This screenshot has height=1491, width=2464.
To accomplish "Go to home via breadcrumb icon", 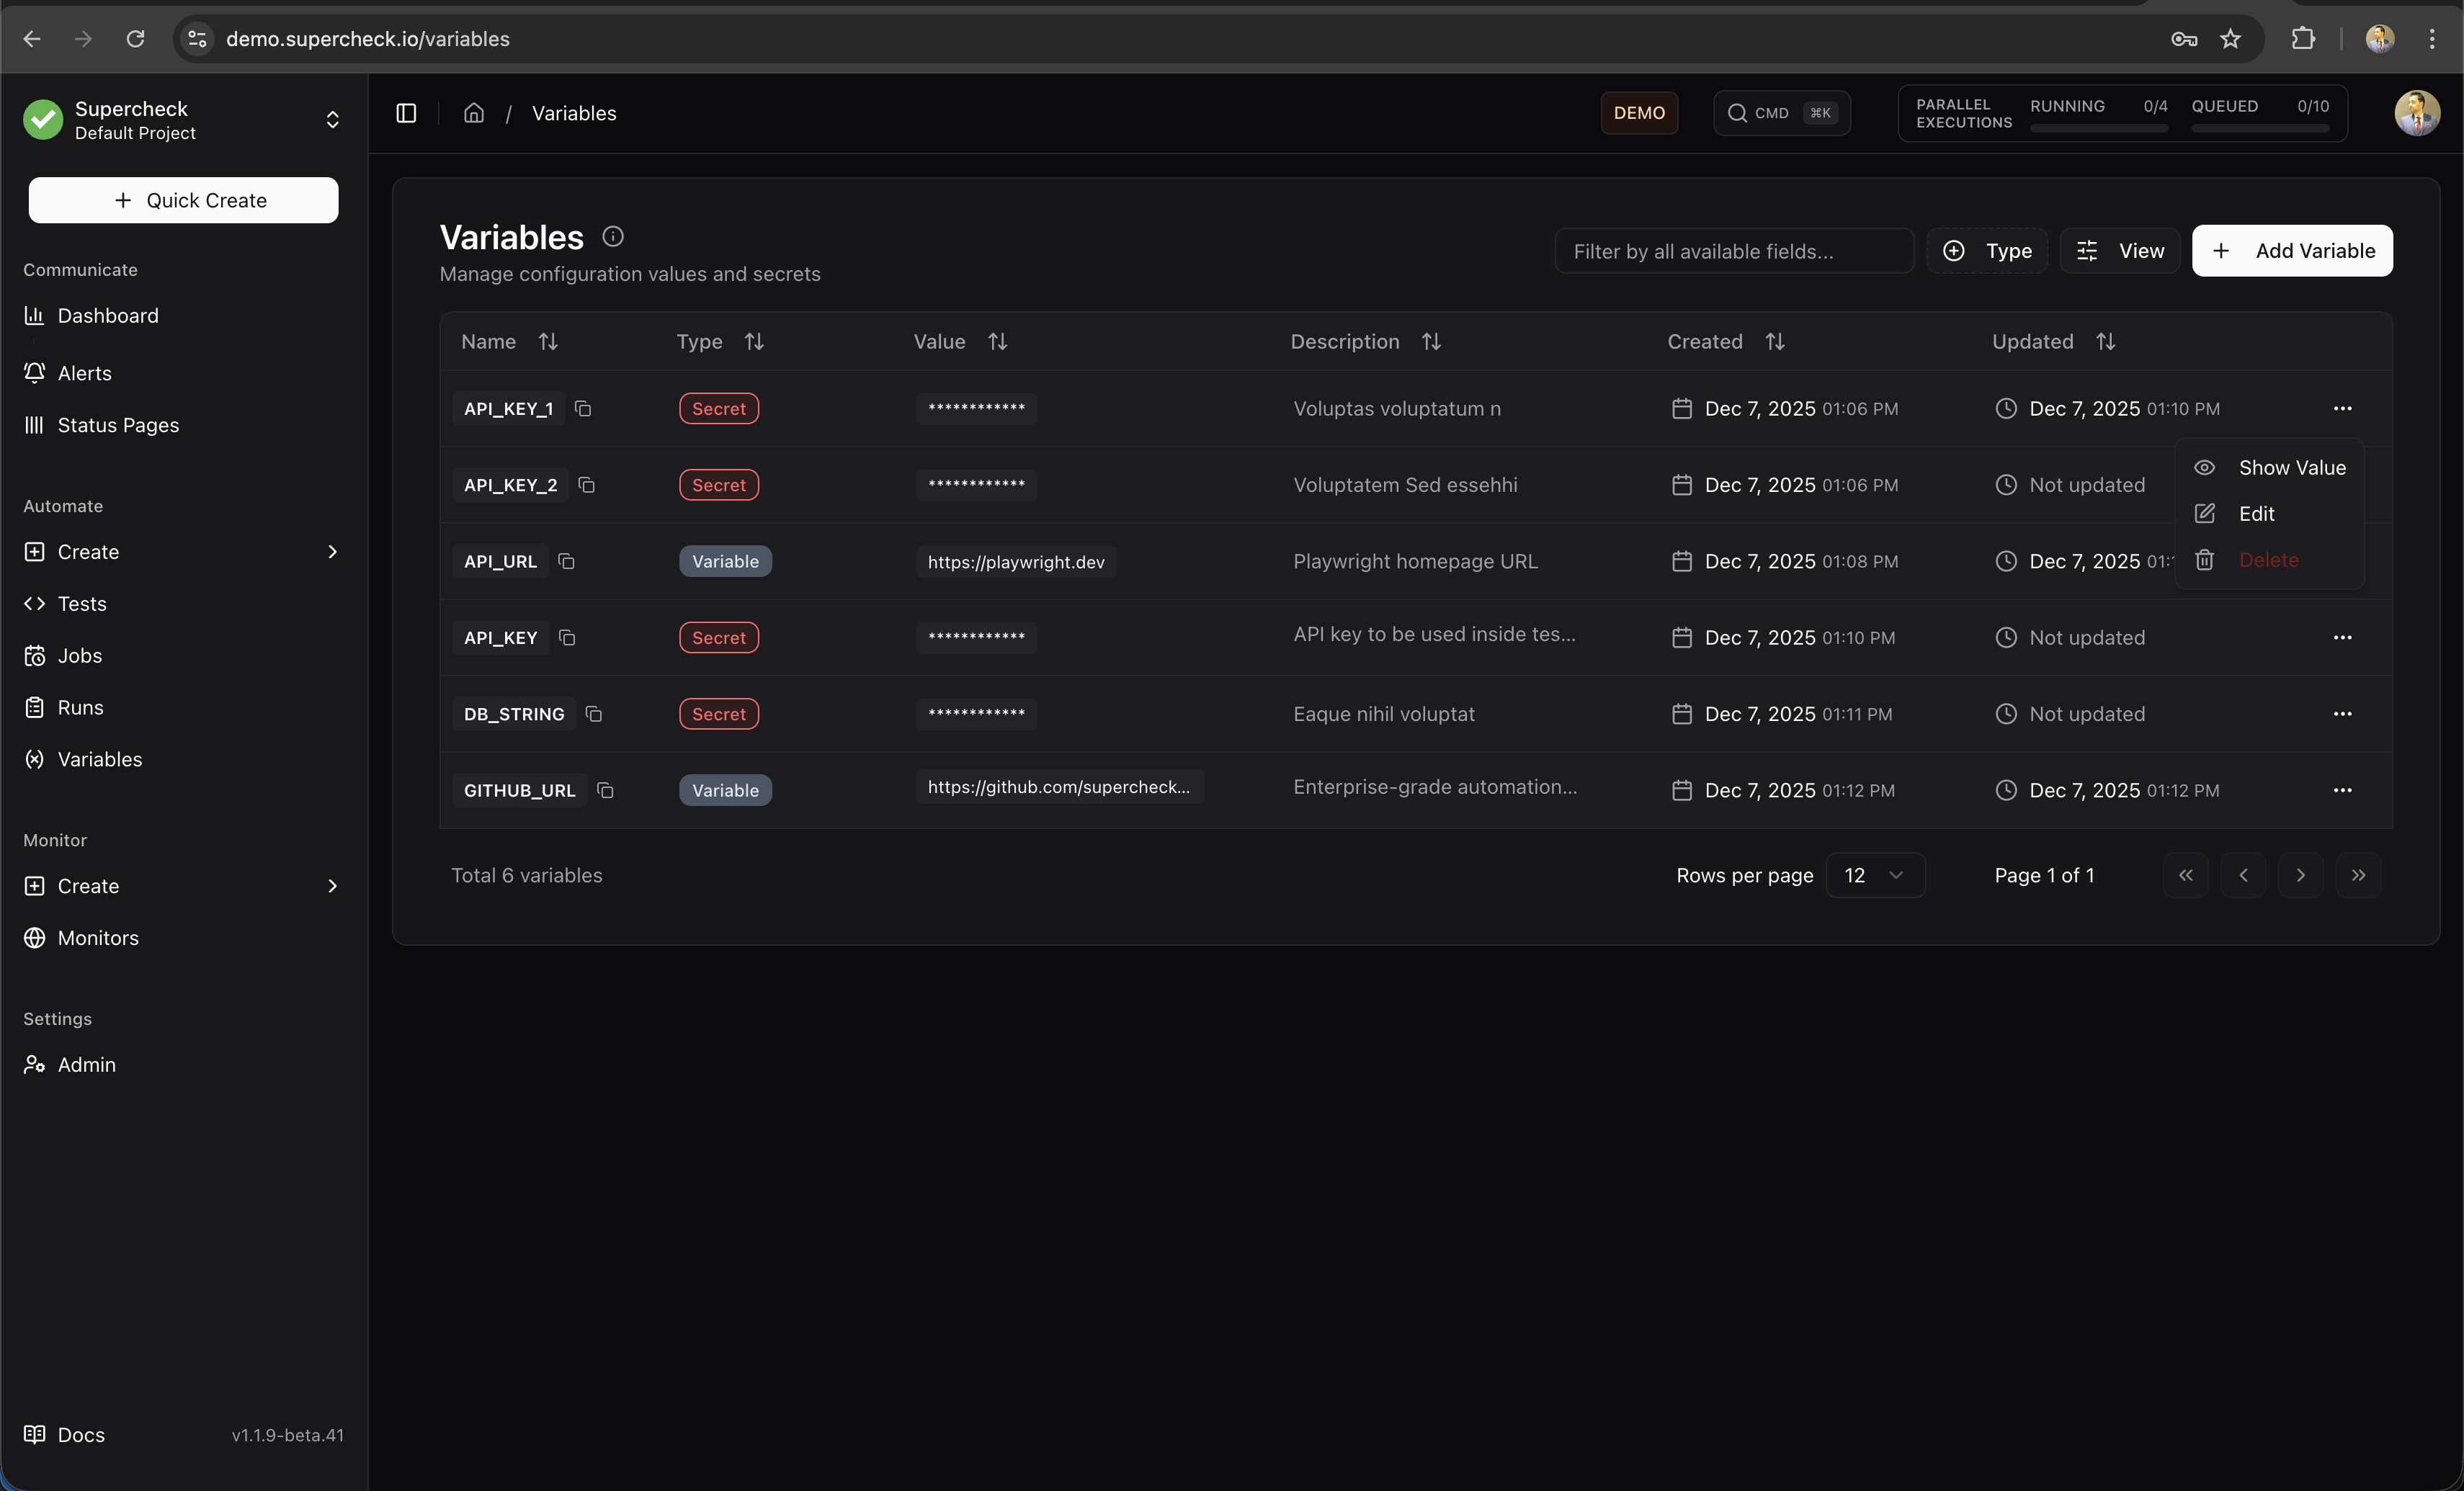I will [x=474, y=113].
